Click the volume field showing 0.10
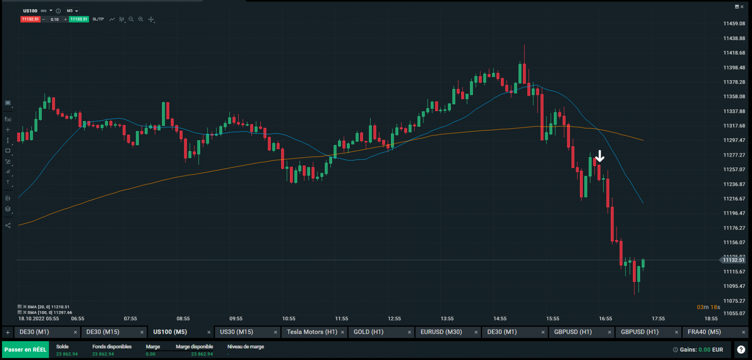This screenshot has width=752, height=360. (x=55, y=19)
